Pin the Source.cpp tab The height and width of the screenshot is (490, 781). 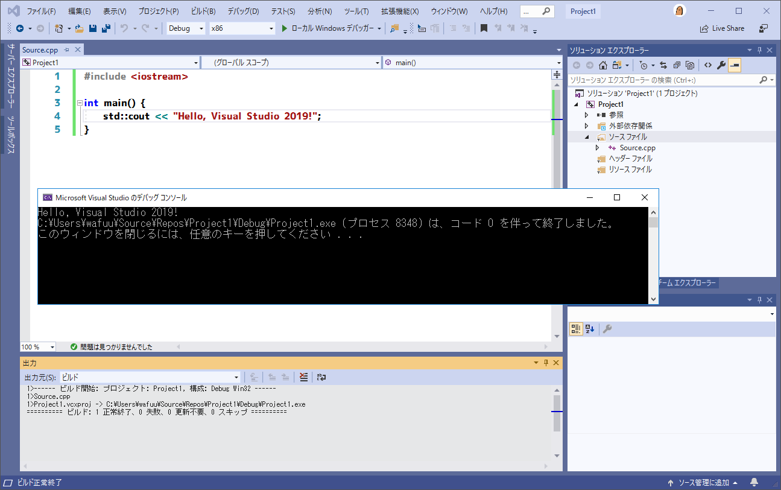[x=68, y=49]
